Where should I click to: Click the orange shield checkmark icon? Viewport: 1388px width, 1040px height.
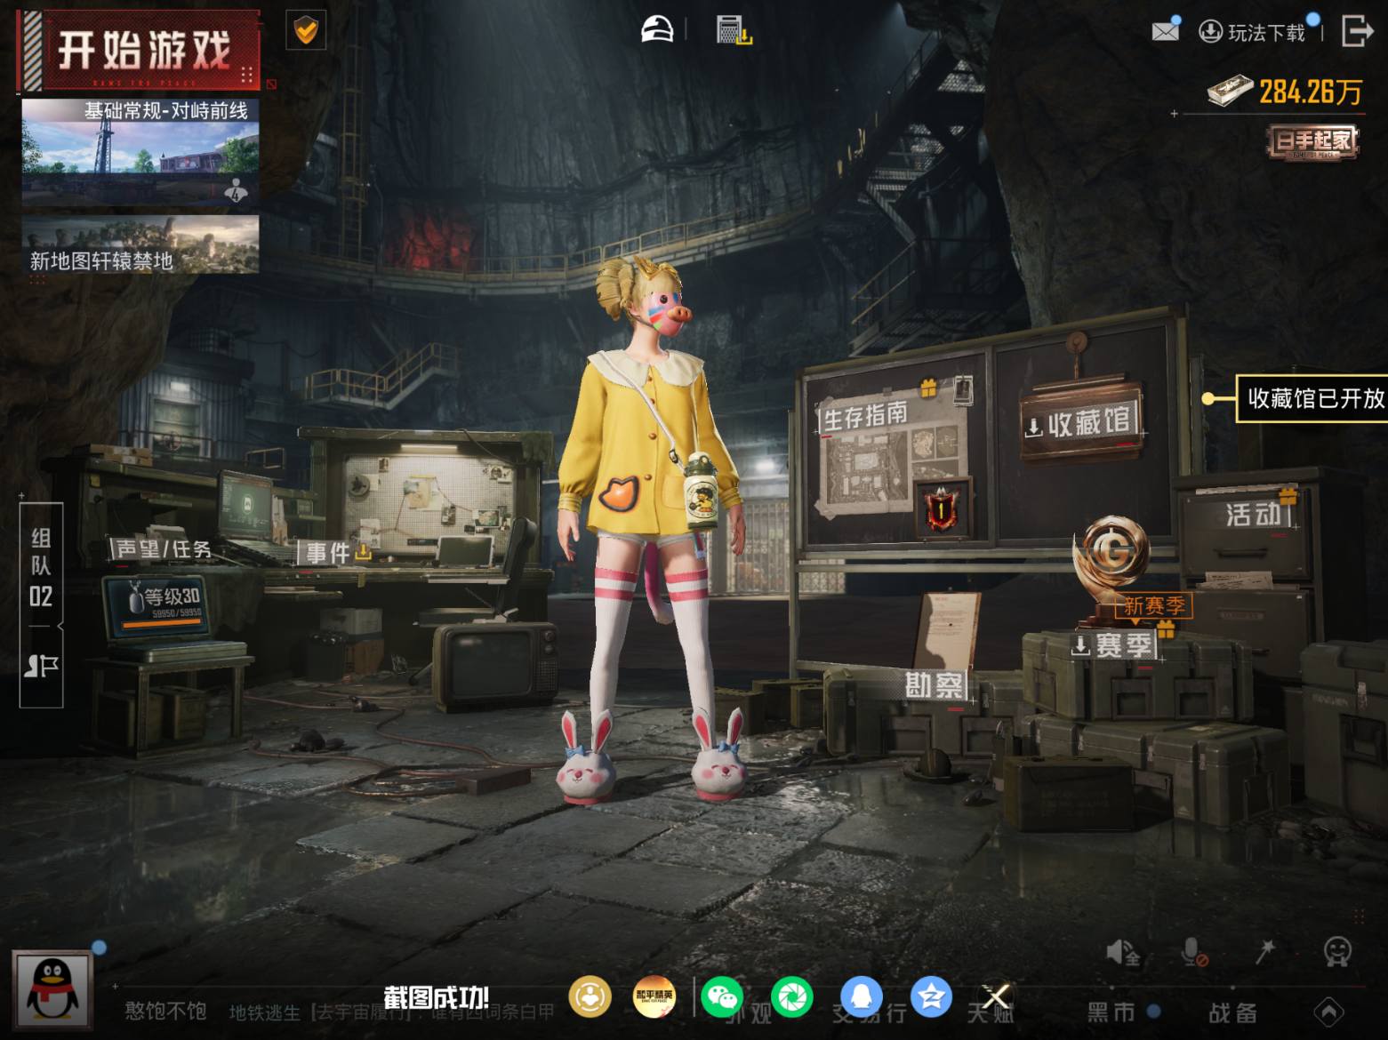(x=306, y=32)
